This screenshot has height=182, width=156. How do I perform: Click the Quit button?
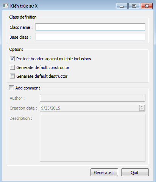point(135,172)
